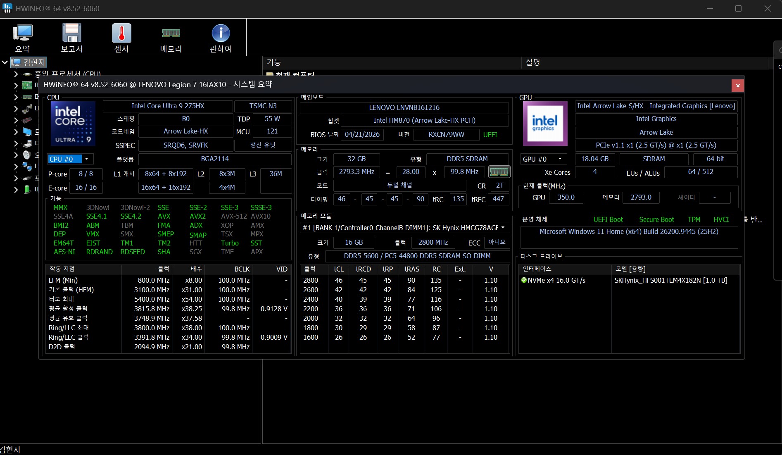Expand the video adapter node arrow
The width and height of the screenshot is (782, 455).
pos(16,120)
